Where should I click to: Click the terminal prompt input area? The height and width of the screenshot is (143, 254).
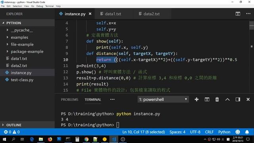pyautogui.click(x=118, y=125)
